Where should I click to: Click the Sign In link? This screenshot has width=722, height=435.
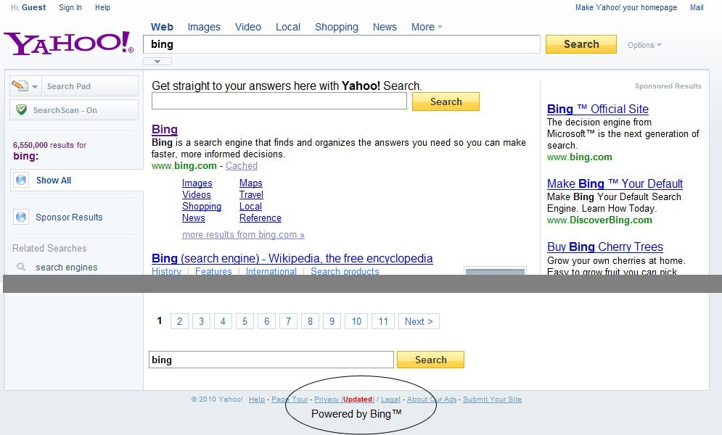coord(70,7)
